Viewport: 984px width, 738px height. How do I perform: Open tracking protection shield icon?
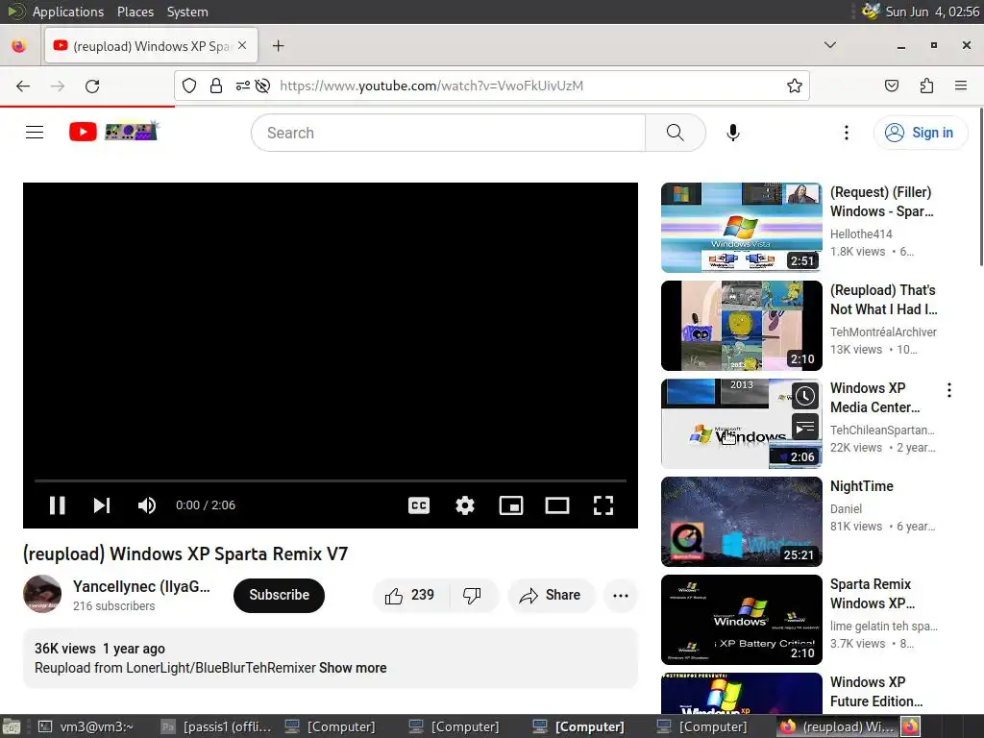click(189, 86)
